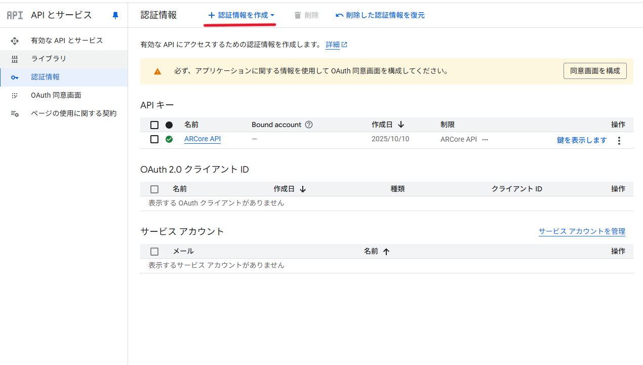The height and width of the screenshot is (365, 643).
Task: Click the 有効な API とサービス icon
Action: click(x=14, y=40)
